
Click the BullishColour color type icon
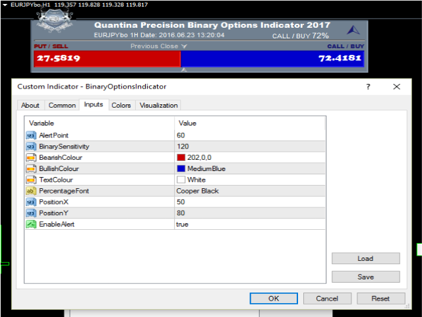[x=31, y=169]
